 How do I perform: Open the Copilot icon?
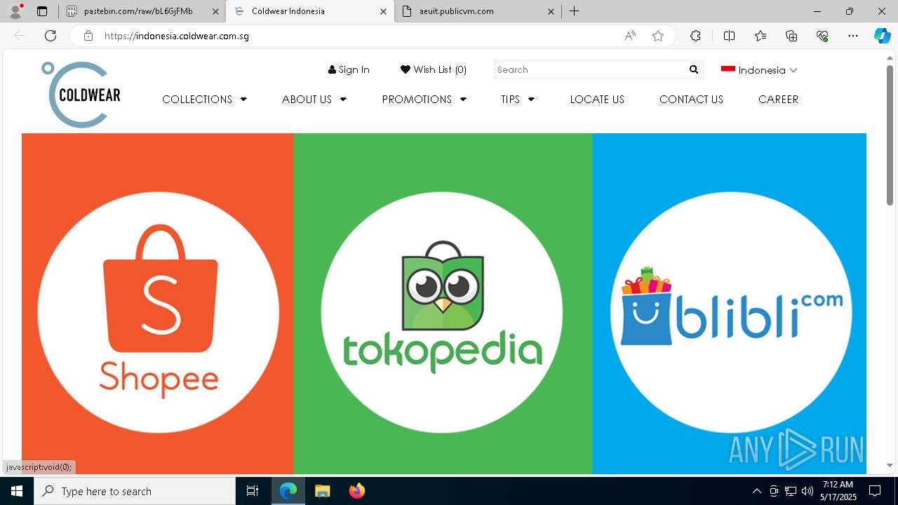[882, 36]
